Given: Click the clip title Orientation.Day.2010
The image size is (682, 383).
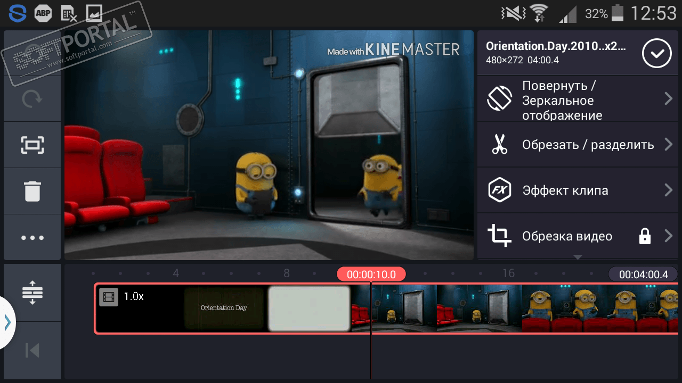Looking at the screenshot, I should coord(556,46).
